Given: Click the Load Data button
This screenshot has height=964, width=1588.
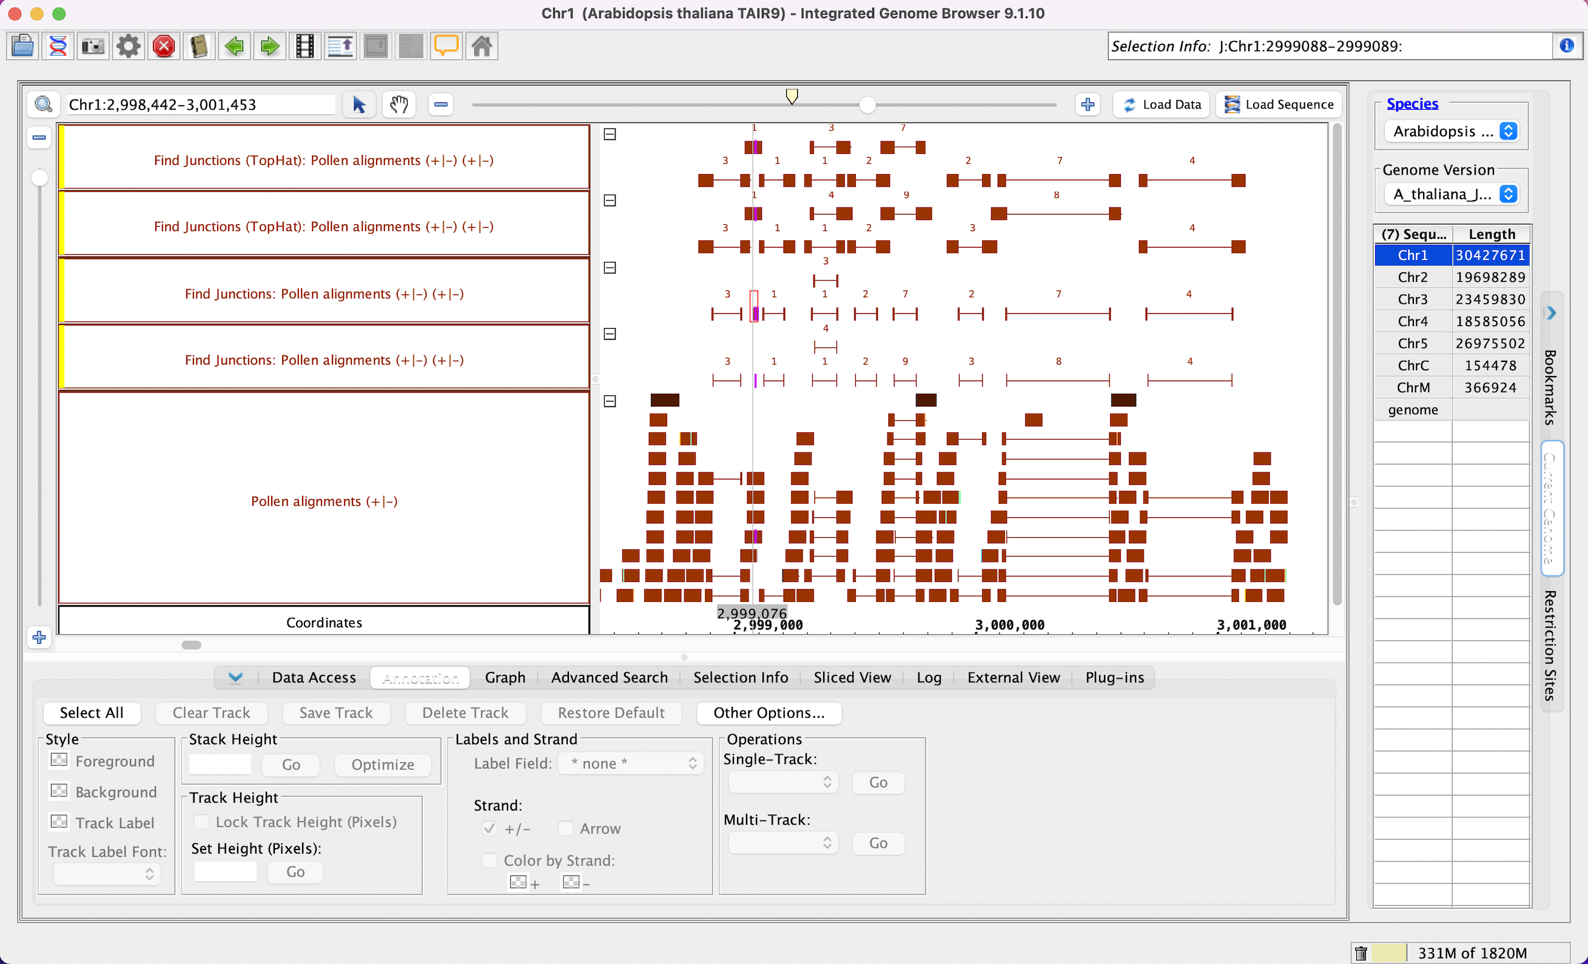Looking at the screenshot, I should point(1163,104).
